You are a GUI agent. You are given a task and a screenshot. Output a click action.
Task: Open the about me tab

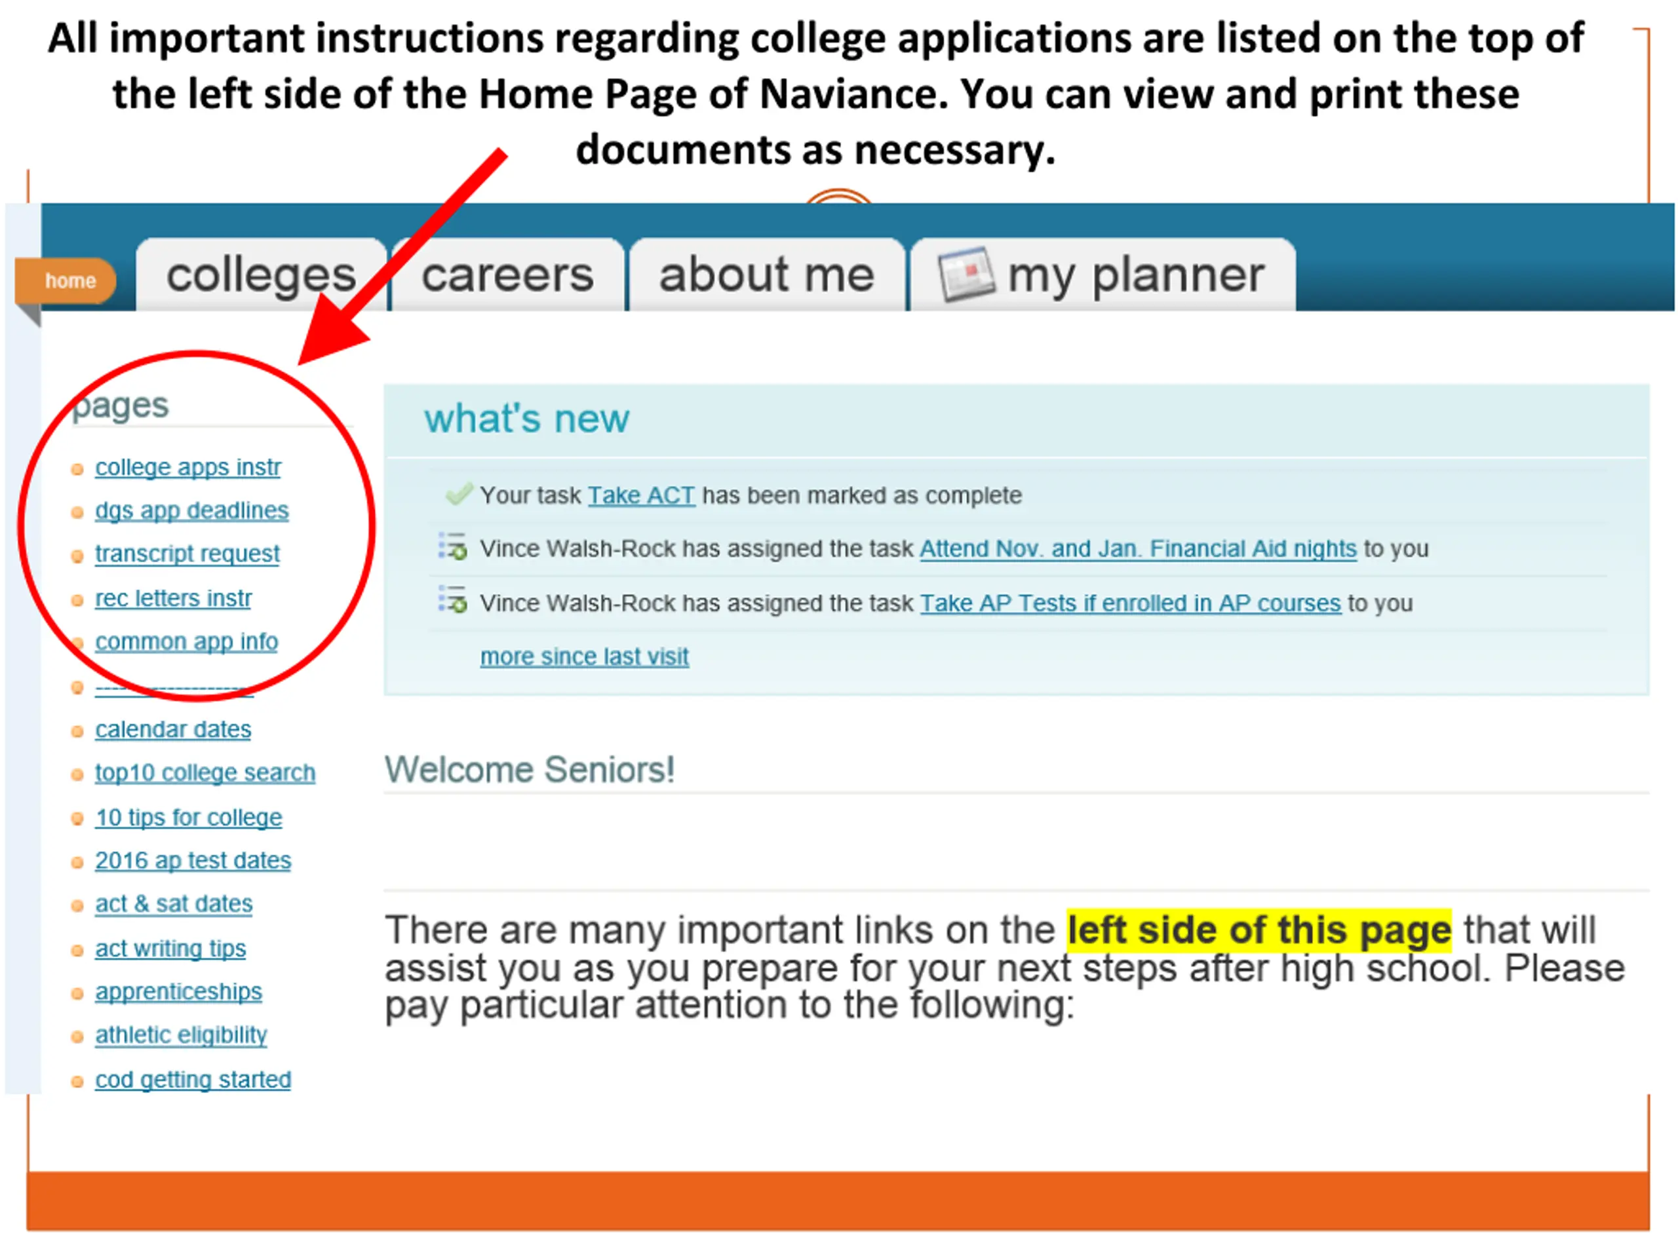click(766, 275)
